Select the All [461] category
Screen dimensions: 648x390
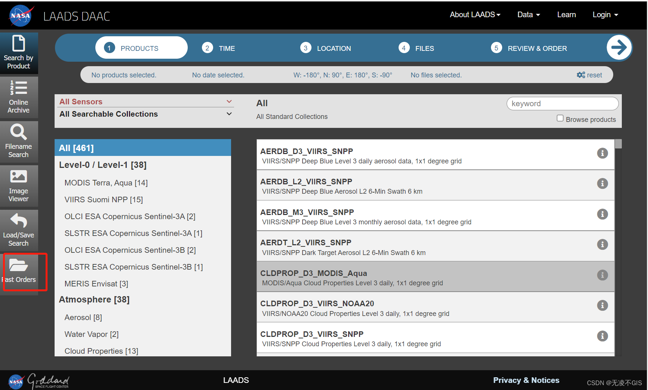tap(143, 148)
